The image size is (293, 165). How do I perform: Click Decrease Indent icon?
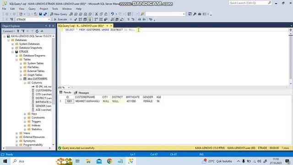(x=139, y=19)
